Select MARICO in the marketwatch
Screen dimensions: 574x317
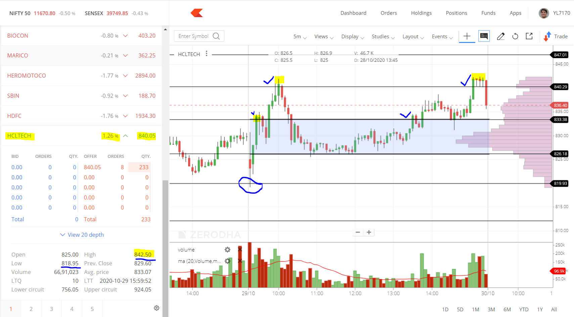click(18, 55)
